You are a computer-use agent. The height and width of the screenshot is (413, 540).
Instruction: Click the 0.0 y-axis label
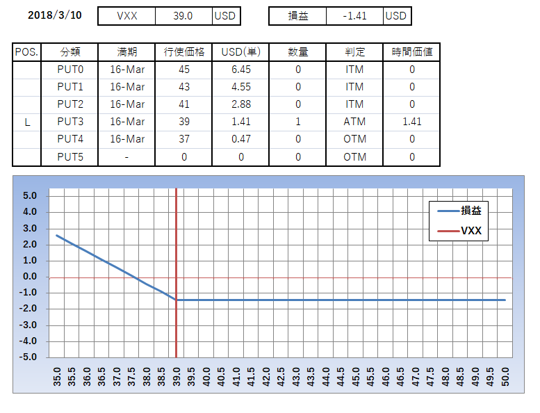point(30,277)
